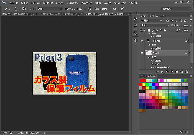Close the s-0795-復元.jpg document tab
194x135 pixels.
[x=81, y=14]
